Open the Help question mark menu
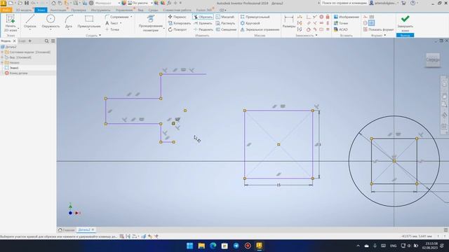The height and width of the screenshot is (252, 449). (x=413, y=3)
